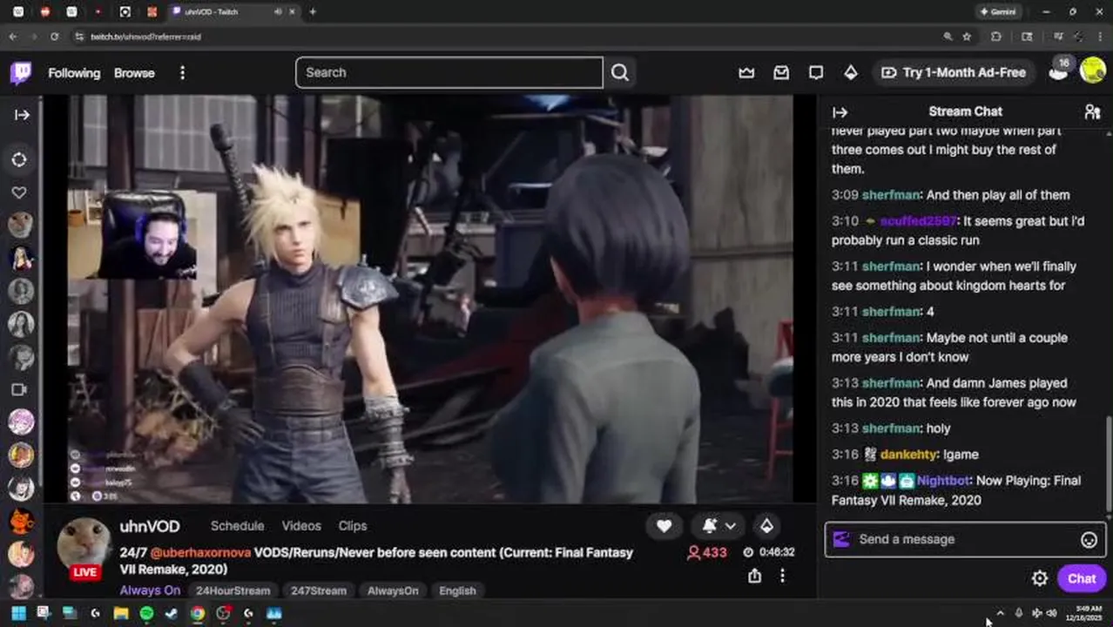The height and width of the screenshot is (627, 1113).
Task: Open the chat community users icon
Action: point(1092,111)
